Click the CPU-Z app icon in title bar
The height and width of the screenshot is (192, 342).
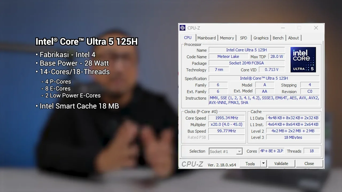[182, 28]
